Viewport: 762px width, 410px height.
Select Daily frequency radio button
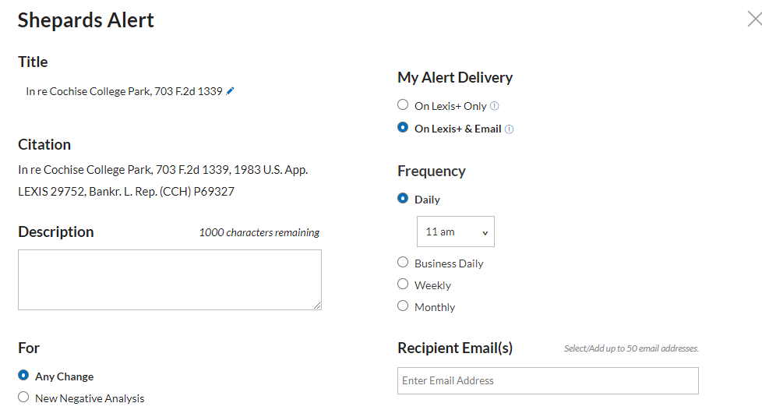click(x=403, y=199)
